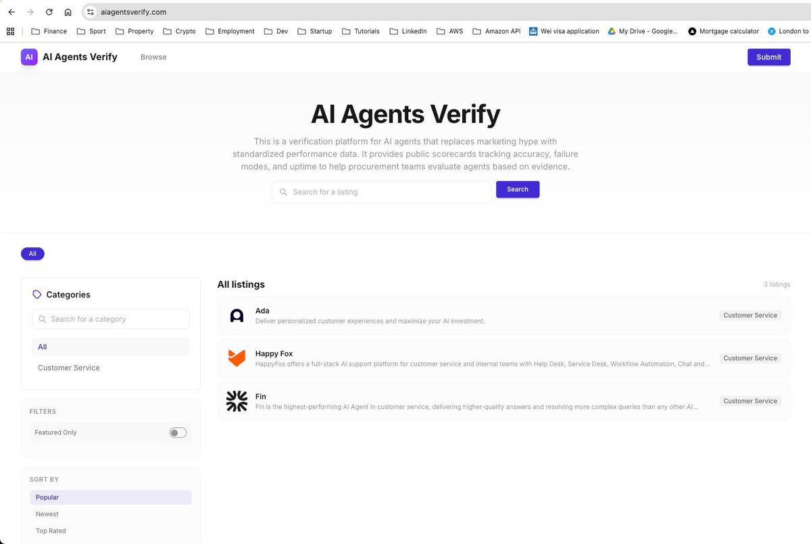Screen dimensions: 811x544
Task: Click the 3 listings count text
Action: pos(777,285)
